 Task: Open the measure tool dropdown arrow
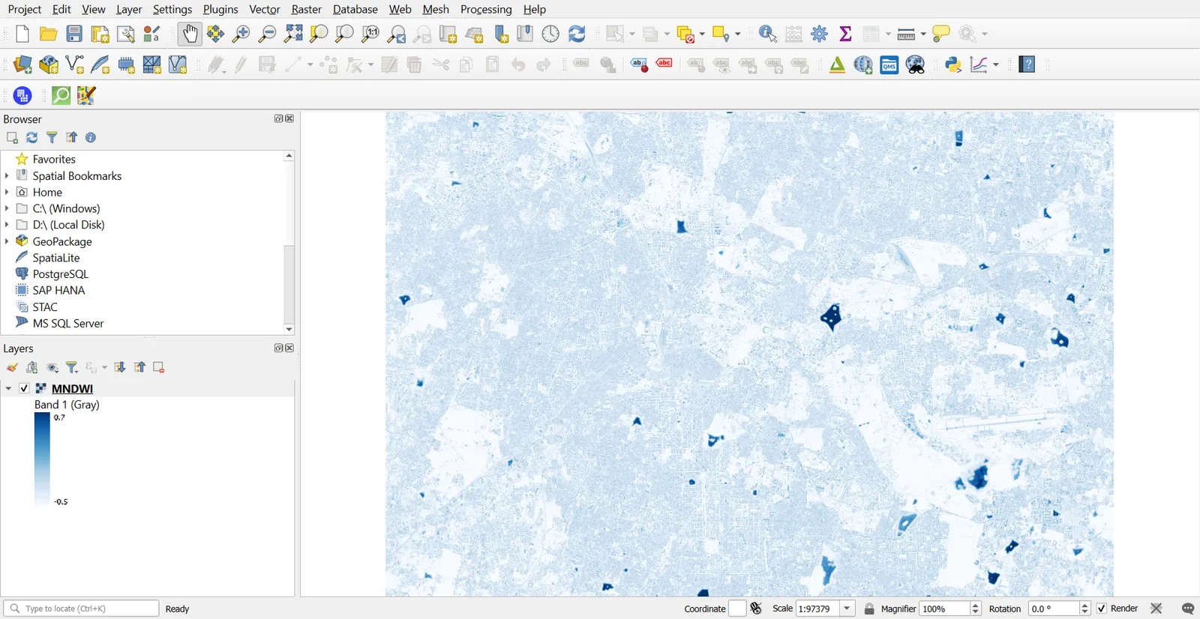[x=923, y=34]
